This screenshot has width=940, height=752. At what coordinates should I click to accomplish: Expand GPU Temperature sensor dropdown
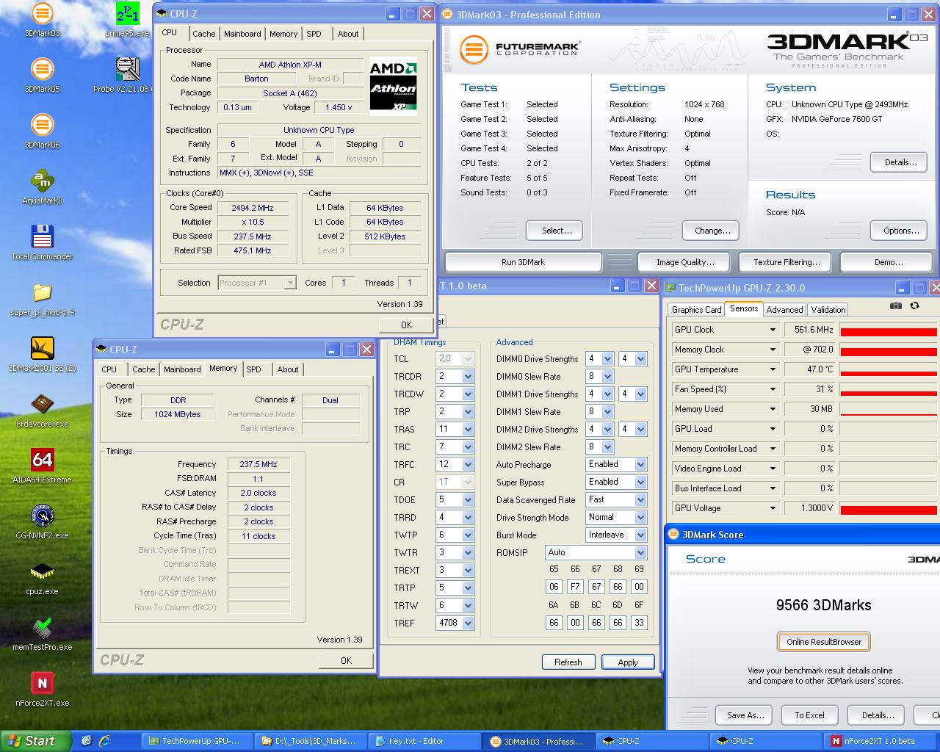point(773,369)
